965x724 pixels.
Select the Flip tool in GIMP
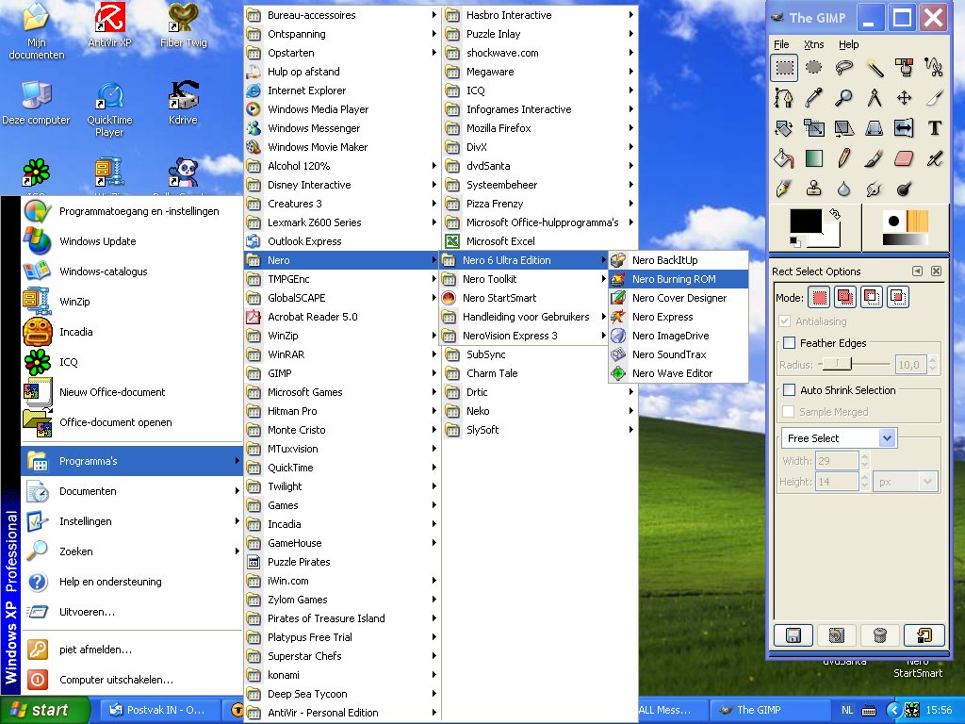click(905, 128)
